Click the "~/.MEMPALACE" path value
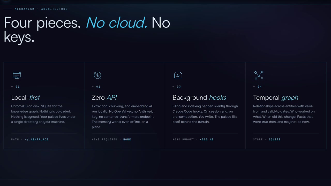Screen dimensions: 331x186 pyautogui.click(x=36, y=139)
